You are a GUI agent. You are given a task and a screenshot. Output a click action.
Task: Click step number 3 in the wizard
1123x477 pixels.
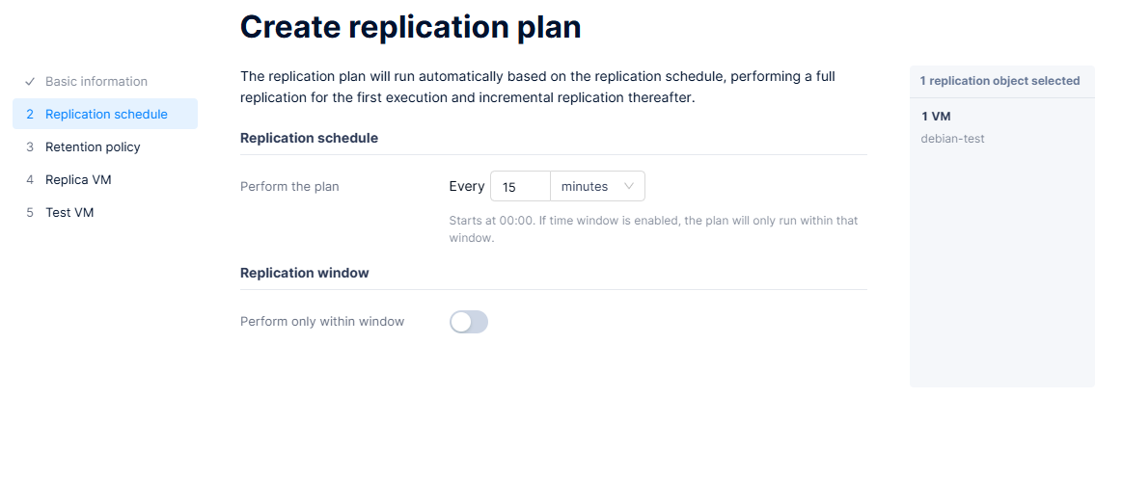click(30, 147)
